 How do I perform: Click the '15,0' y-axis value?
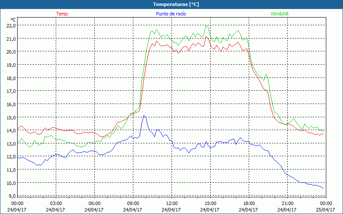click(12, 117)
